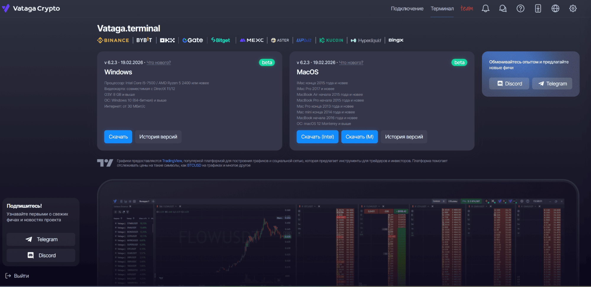Screen dimensions: 591x287
Task: Open the language globe icon
Action: tap(556, 9)
